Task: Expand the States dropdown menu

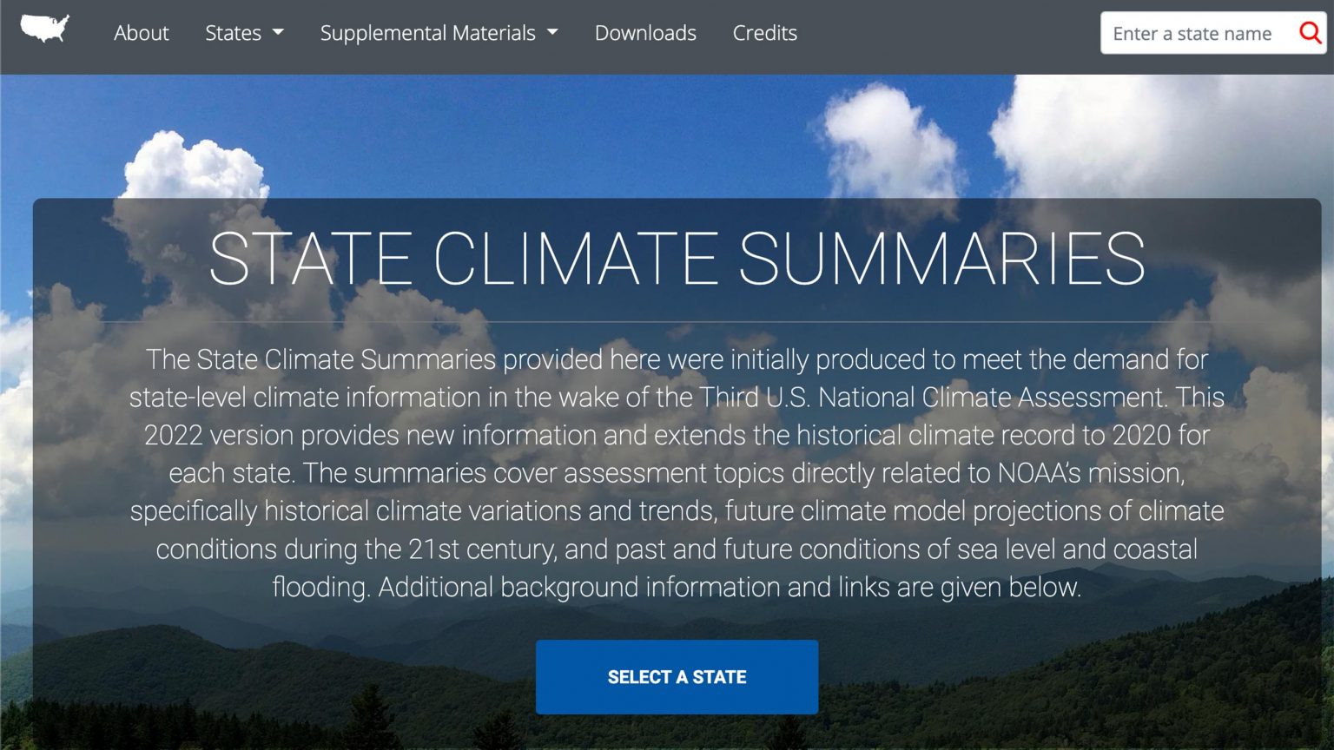Action: click(x=244, y=33)
